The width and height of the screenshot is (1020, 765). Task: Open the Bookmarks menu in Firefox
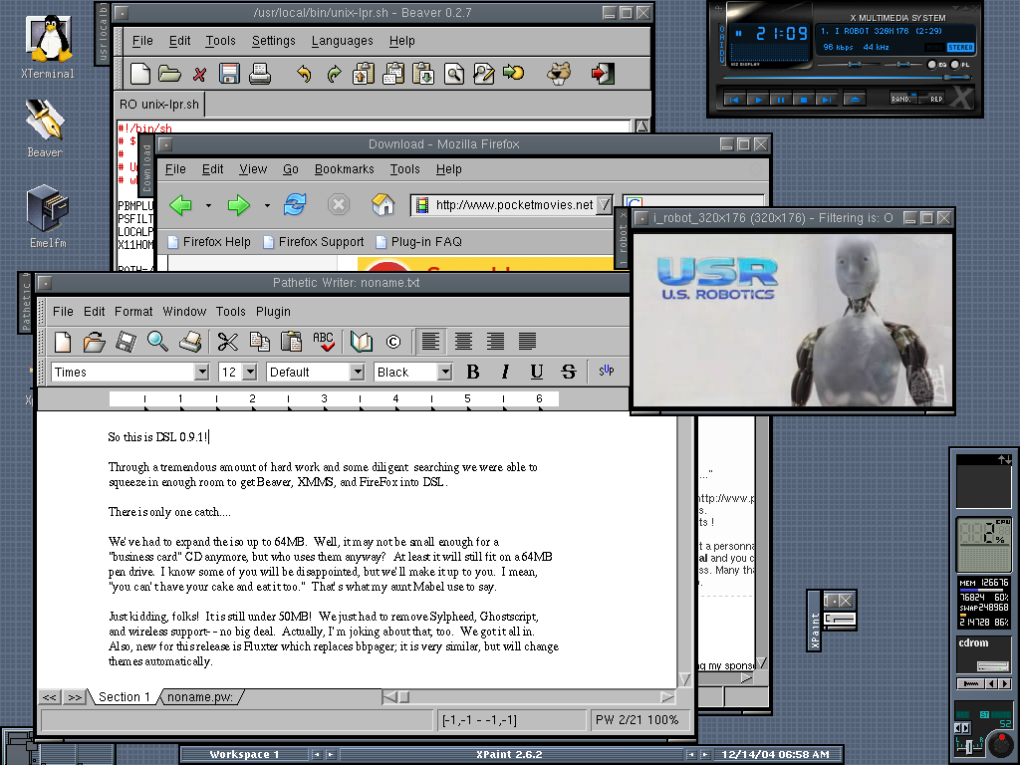[x=344, y=169]
